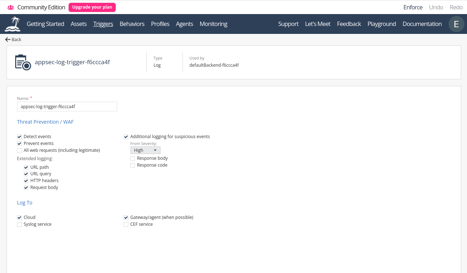Open the From Severity High dropdown
Viewport: 467px width, 273px height.
[145, 150]
